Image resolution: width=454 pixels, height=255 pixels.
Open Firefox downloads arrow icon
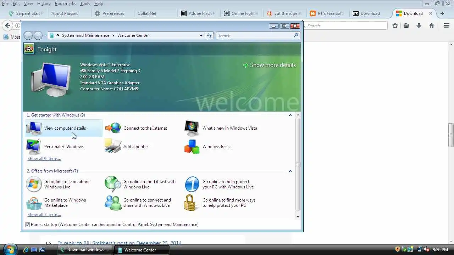click(419, 25)
